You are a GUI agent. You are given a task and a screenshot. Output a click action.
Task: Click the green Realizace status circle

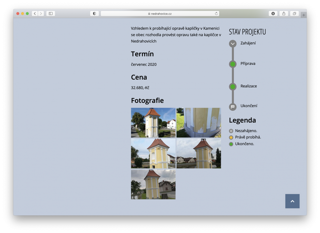(233, 86)
